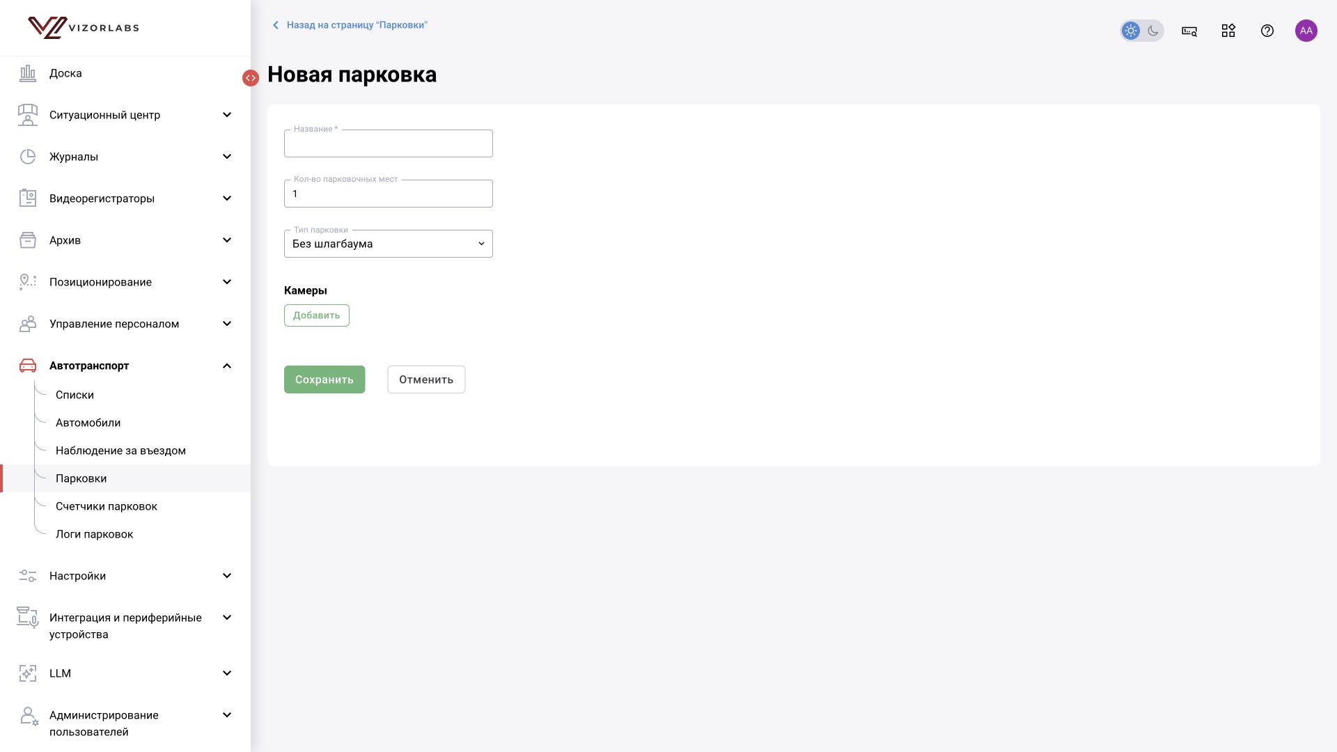
Task: Expand the Журналы chevron
Action: (x=227, y=157)
